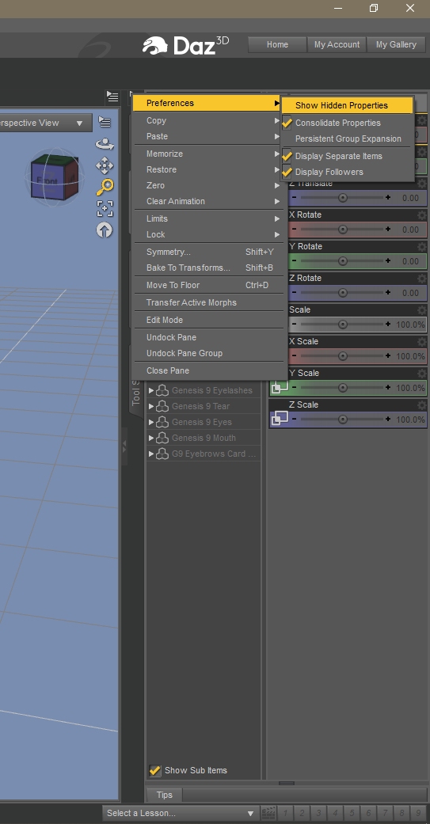Screen dimensions: 430x824
Task: Click the Frame selection icon
Action: click(x=105, y=208)
